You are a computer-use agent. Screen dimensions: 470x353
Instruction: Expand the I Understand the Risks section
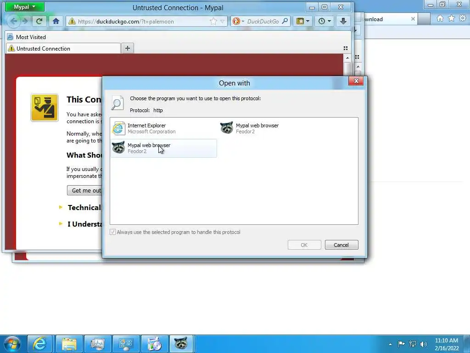coord(81,224)
